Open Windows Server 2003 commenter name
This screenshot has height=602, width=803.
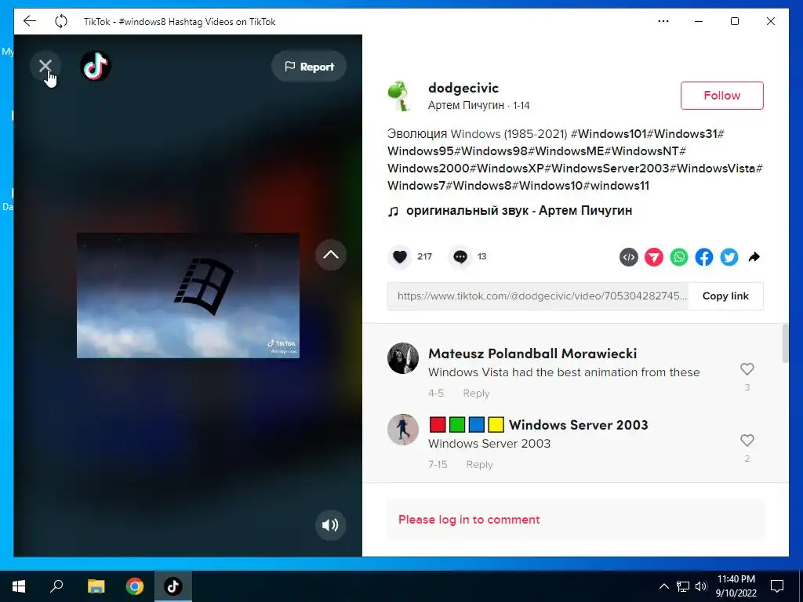538,425
